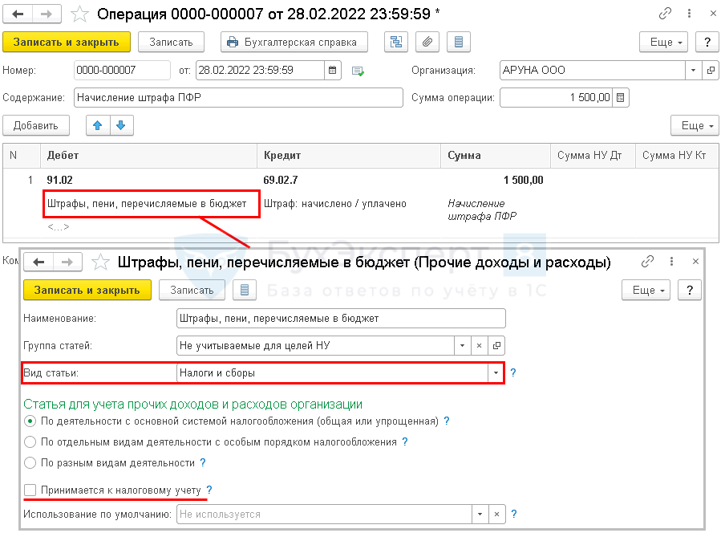Image resolution: width=721 pixels, height=533 pixels.
Task: Open calculator for Сумма операции field
Action: (x=622, y=98)
